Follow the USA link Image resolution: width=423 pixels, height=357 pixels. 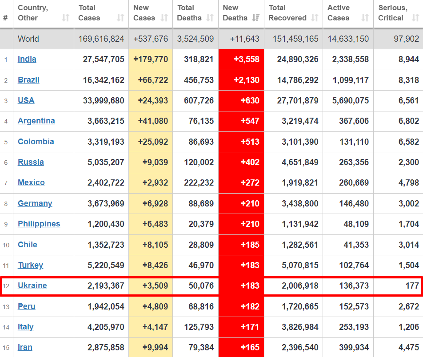[26, 100]
